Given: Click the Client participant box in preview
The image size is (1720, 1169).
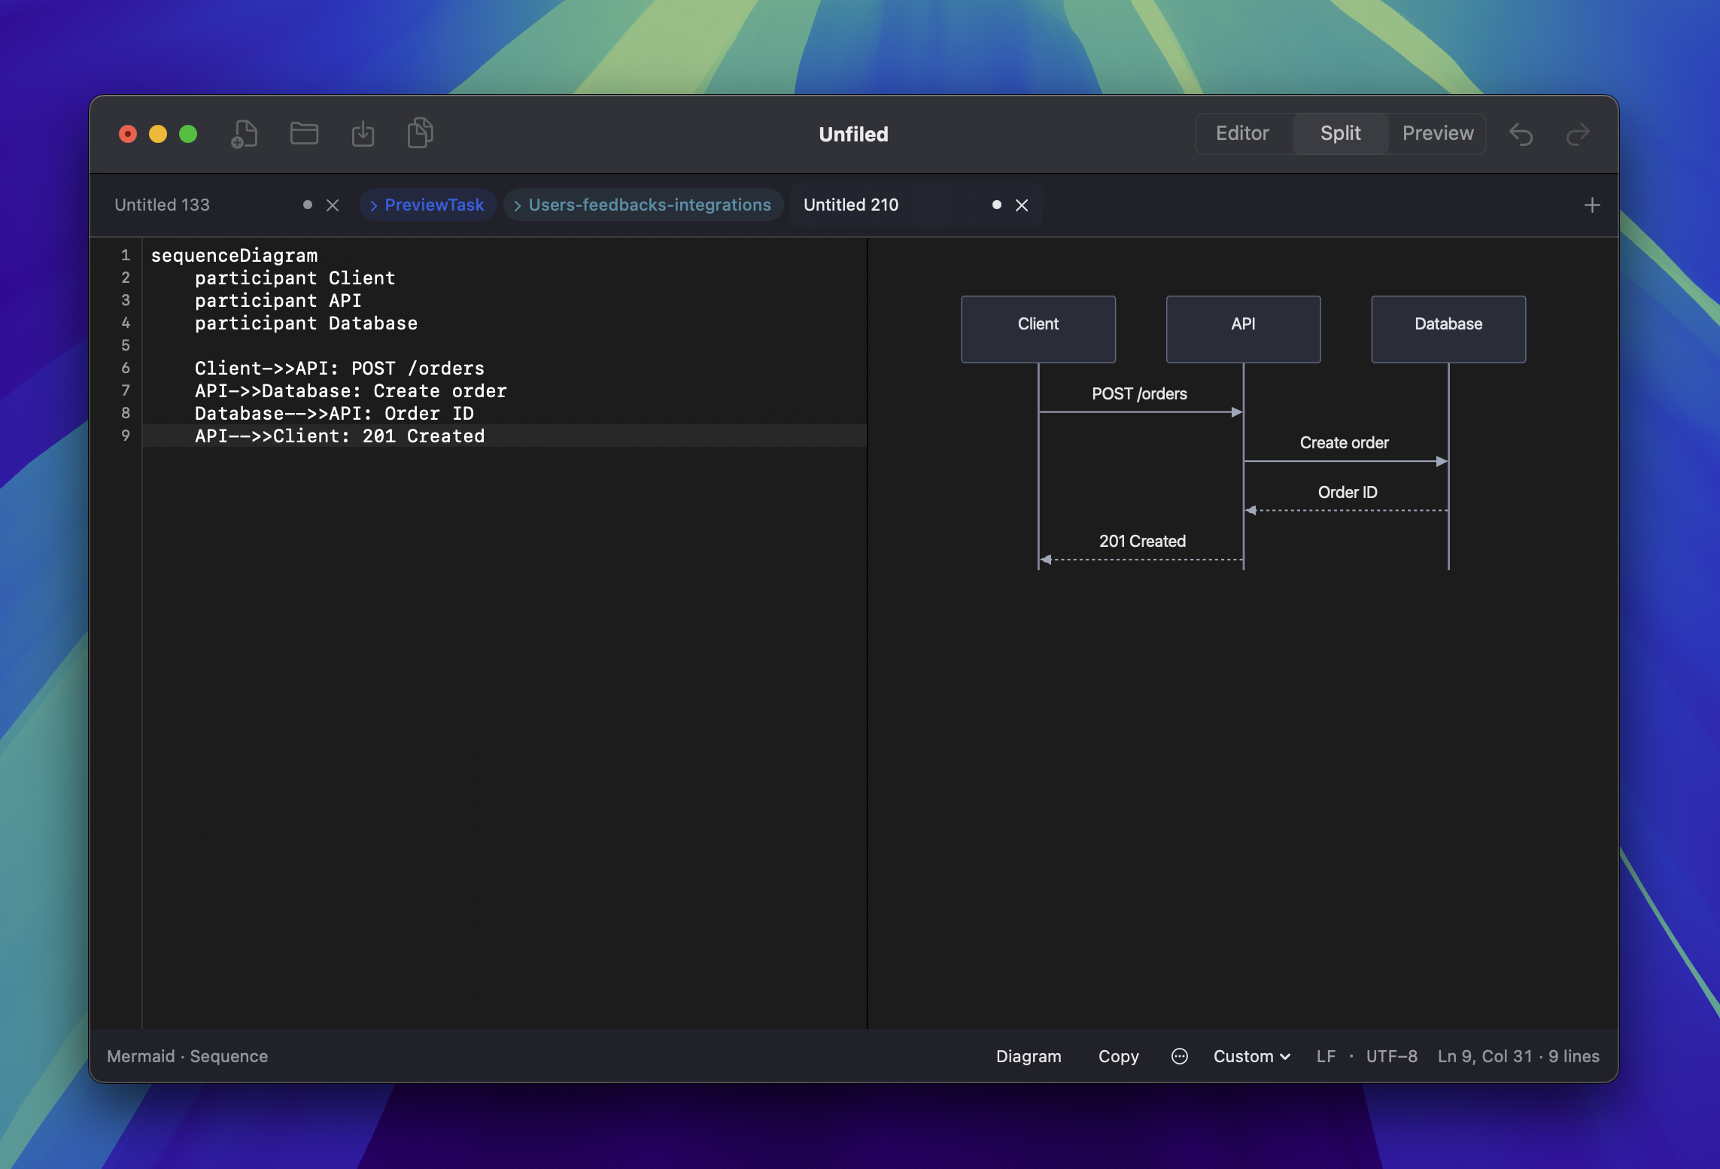Looking at the screenshot, I should coord(1038,329).
